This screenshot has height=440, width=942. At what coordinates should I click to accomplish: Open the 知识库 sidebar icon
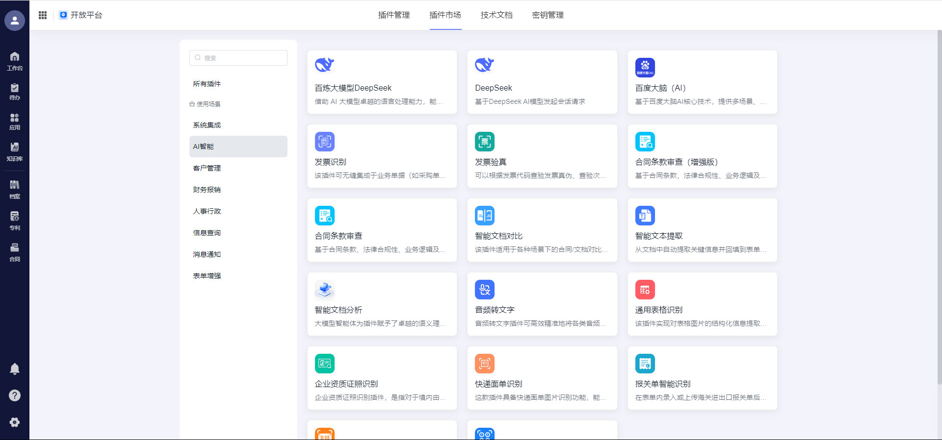pos(15,151)
